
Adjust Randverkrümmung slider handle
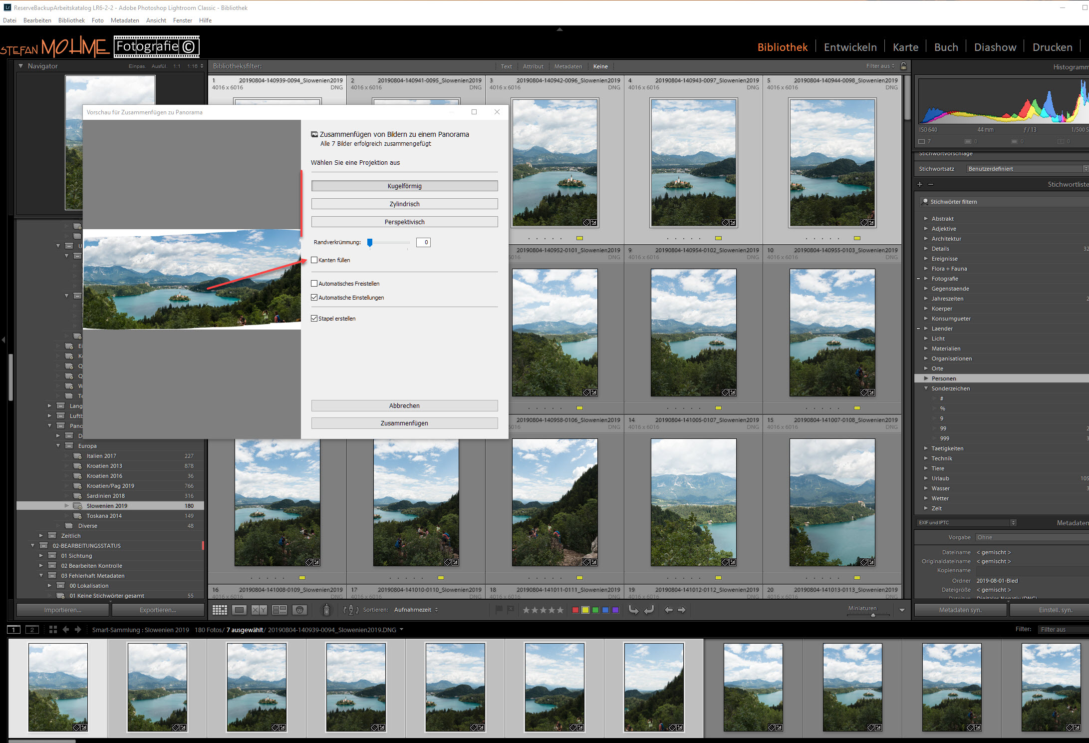(x=370, y=242)
